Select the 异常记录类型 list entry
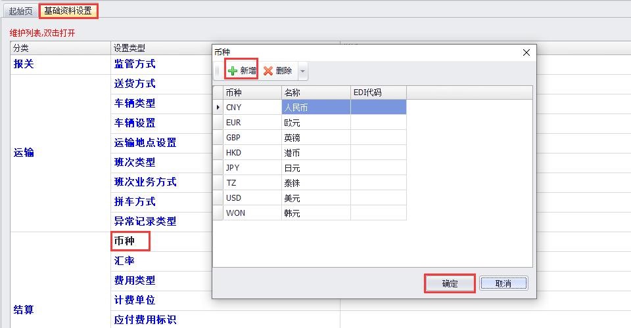This screenshot has height=328, width=631. [x=145, y=221]
